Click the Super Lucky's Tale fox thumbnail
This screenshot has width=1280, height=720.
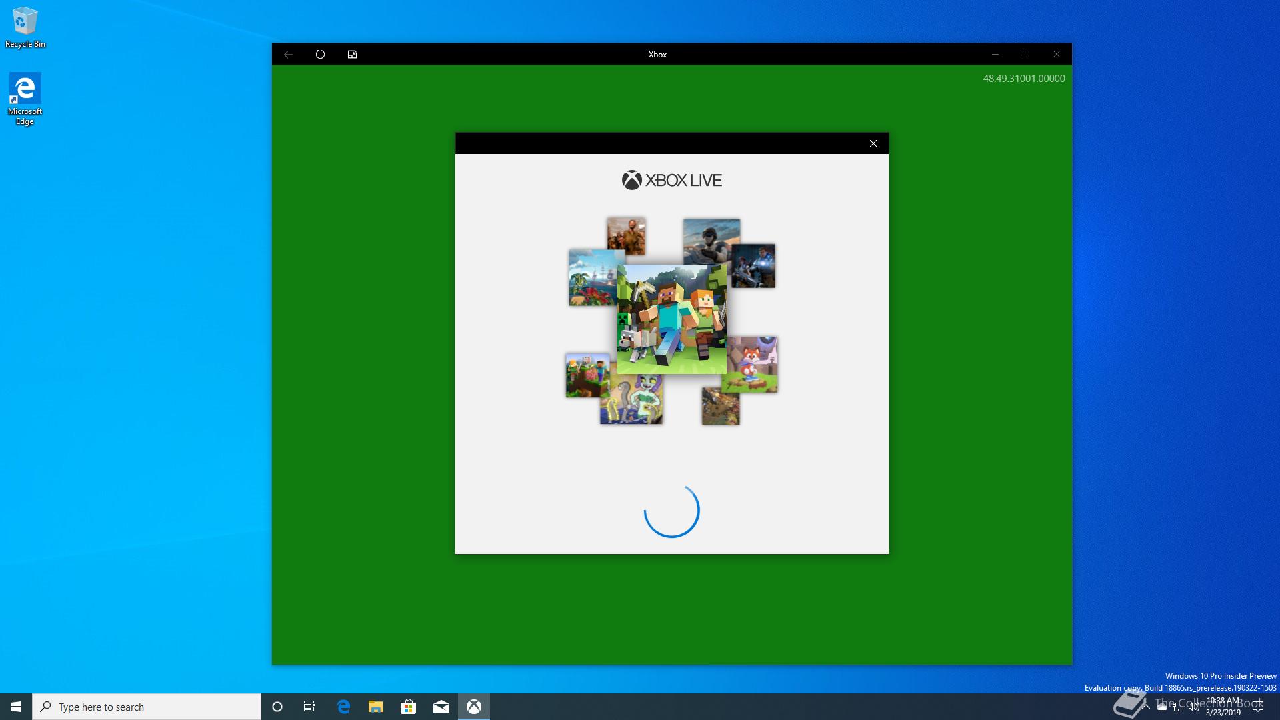pyautogui.click(x=752, y=364)
